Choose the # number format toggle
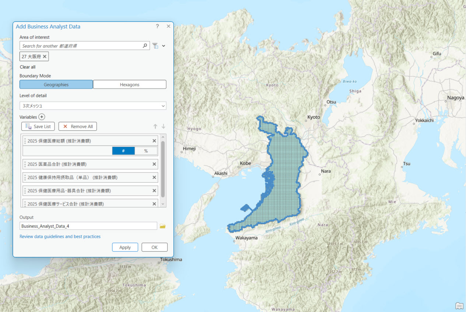 [x=123, y=151]
